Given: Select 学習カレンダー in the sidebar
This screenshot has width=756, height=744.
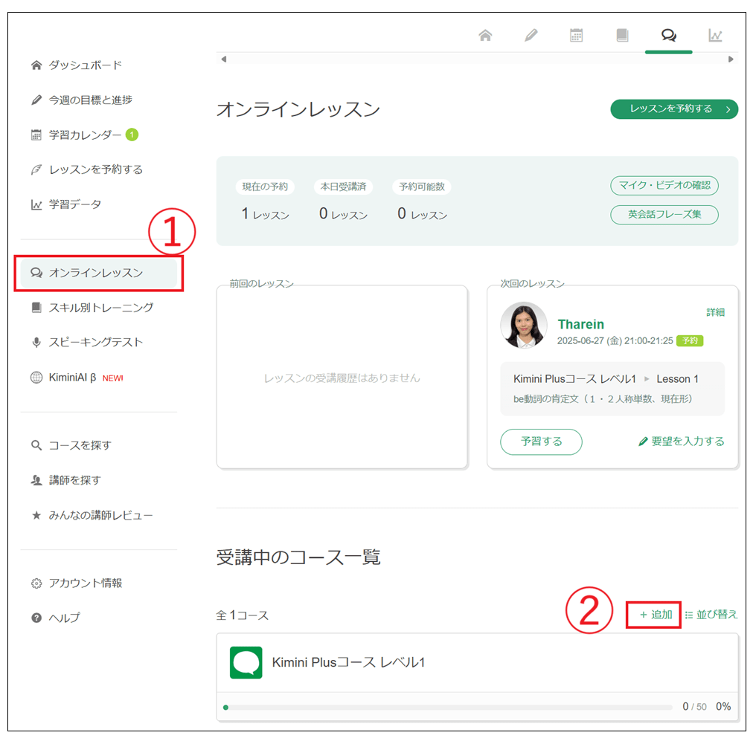Looking at the screenshot, I should [85, 135].
